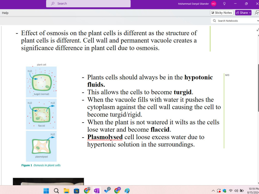
Task: Click the volume speaker tray icon
Action: pyautogui.click(x=236, y=191)
